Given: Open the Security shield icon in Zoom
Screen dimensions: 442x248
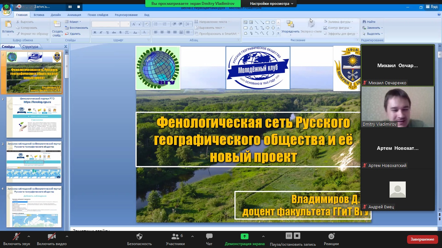Looking at the screenshot, I should click(139, 237).
